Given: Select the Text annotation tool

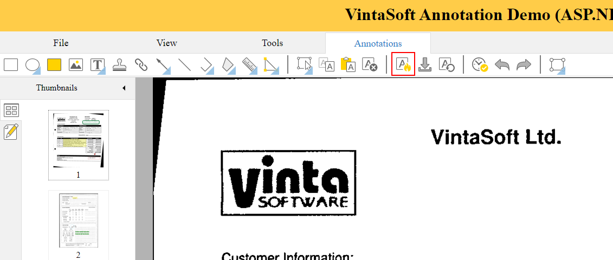Looking at the screenshot, I should click(x=98, y=64).
